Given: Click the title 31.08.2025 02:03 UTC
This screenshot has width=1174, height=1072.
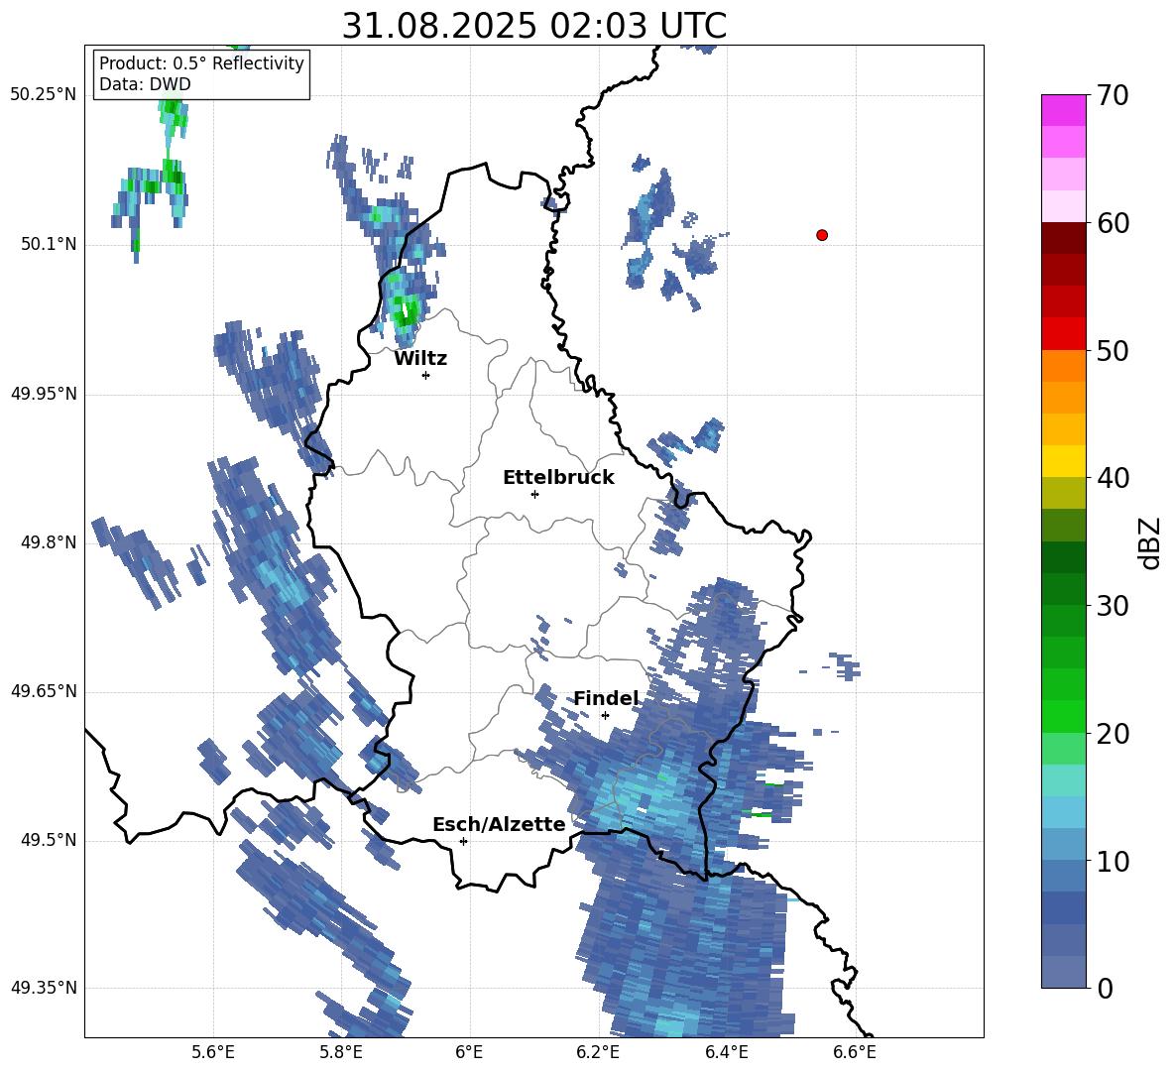Looking at the screenshot, I should [x=533, y=26].
